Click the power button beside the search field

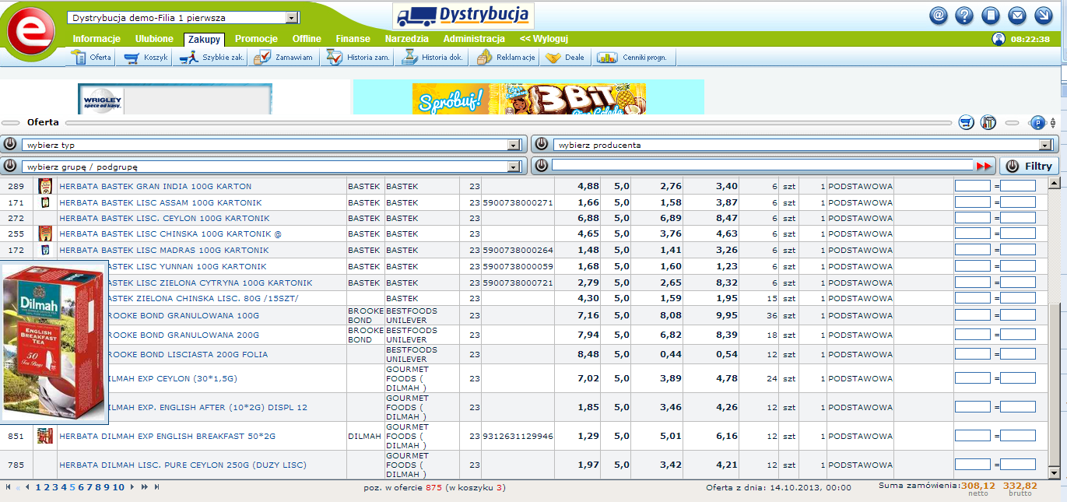[x=541, y=166]
